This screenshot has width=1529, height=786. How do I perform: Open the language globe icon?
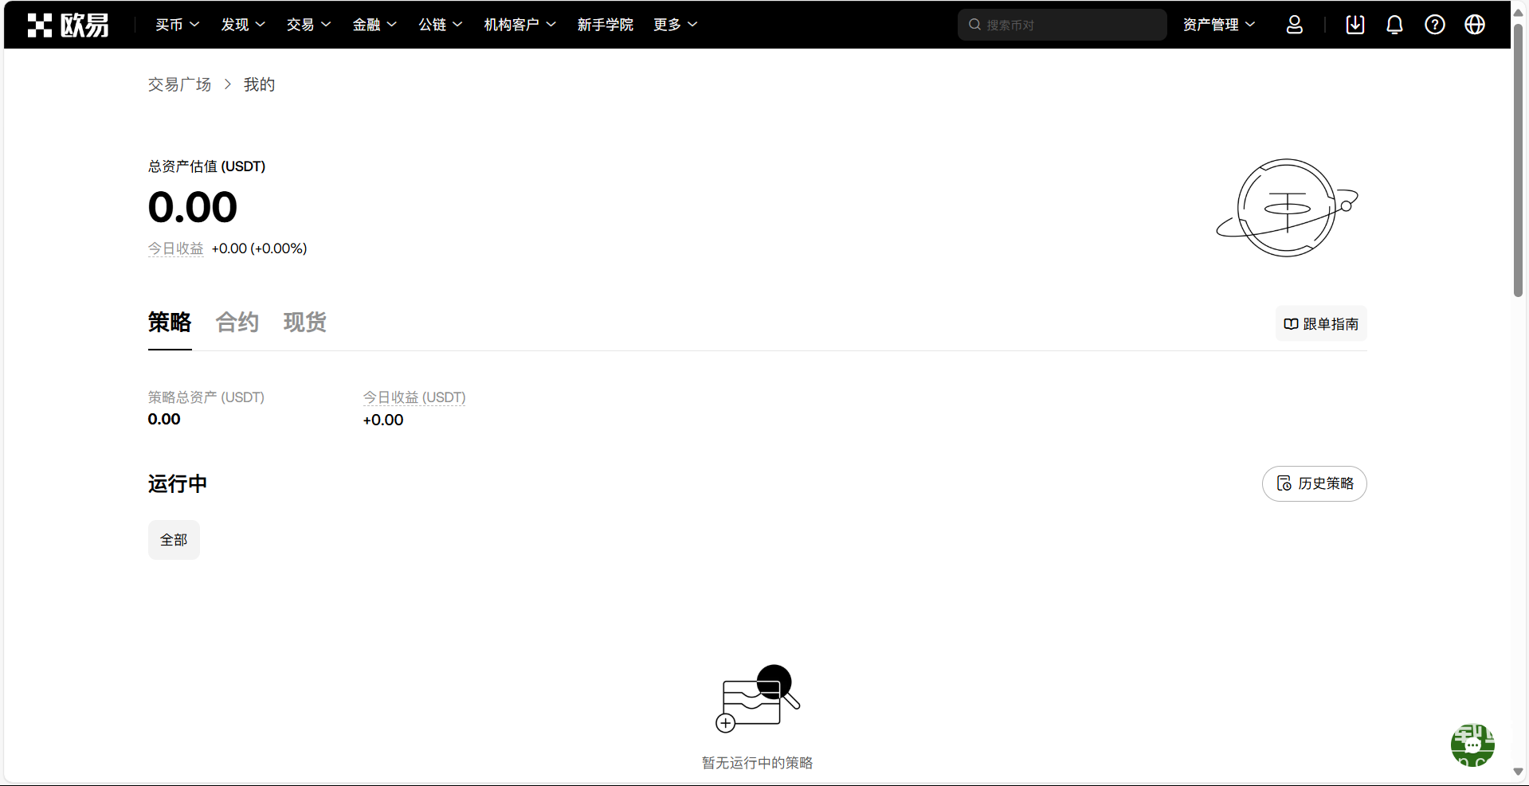[x=1474, y=25]
